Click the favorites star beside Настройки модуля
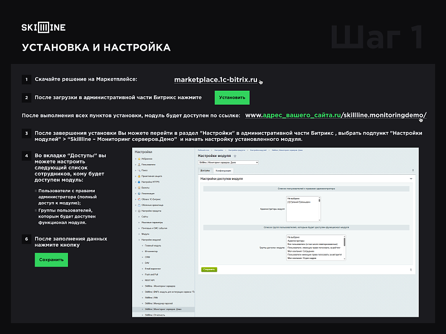Image resolution: width=446 pixels, height=334 pixels. (235, 156)
